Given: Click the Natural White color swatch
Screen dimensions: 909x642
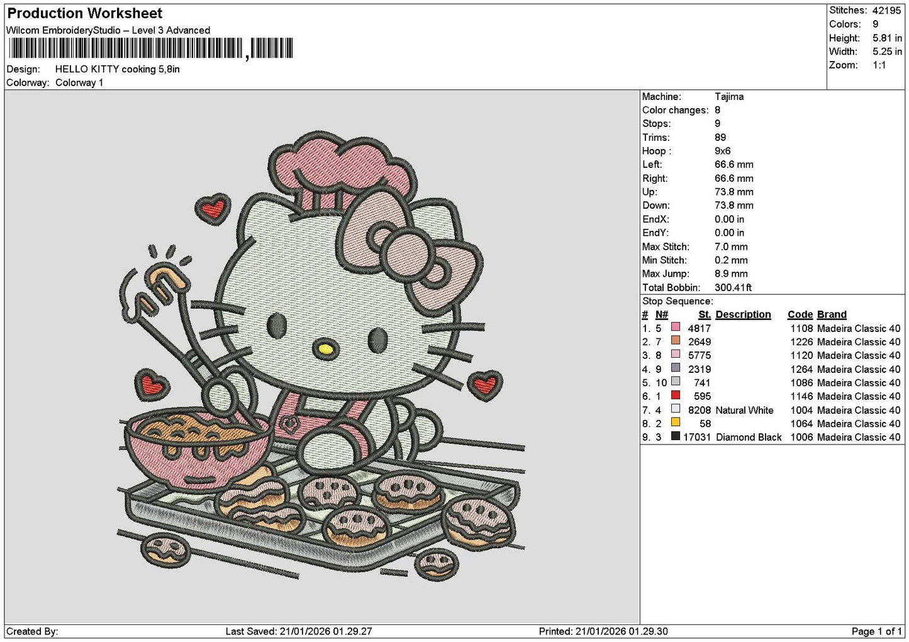Looking at the screenshot, I should tap(676, 409).
